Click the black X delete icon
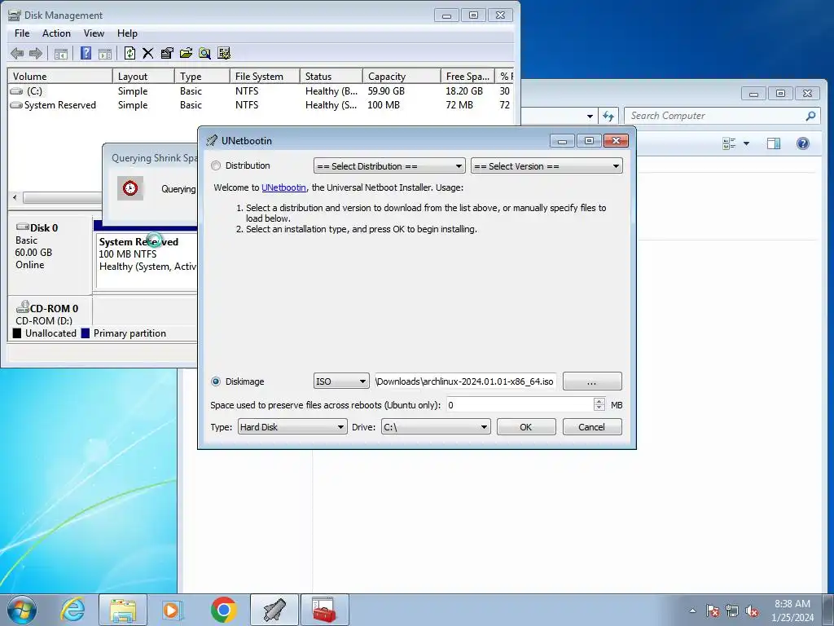The height and width of the screenshot is (626, 834). [x=148, y=53]
